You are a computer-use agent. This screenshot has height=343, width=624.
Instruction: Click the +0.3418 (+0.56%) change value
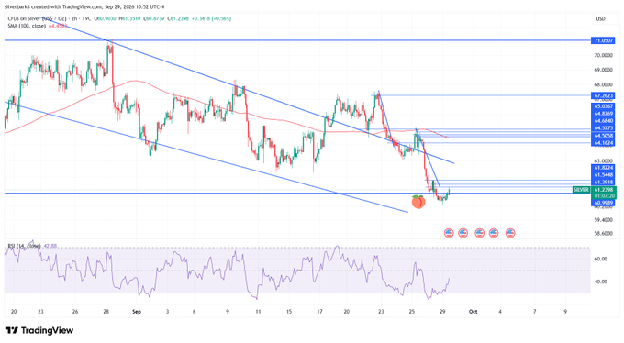(x=211, y=18)
